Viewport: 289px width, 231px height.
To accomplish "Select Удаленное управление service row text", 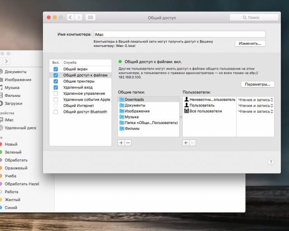I will 84,93.
